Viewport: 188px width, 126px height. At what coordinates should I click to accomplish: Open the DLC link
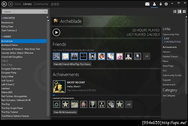point(164,71)
